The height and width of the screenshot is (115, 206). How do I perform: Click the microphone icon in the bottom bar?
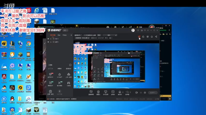120,93
